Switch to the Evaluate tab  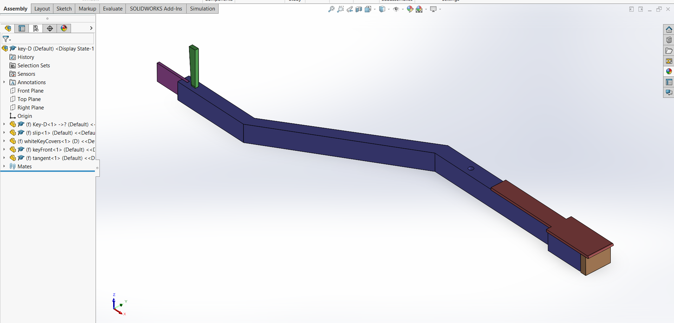(x=112, y=9)
